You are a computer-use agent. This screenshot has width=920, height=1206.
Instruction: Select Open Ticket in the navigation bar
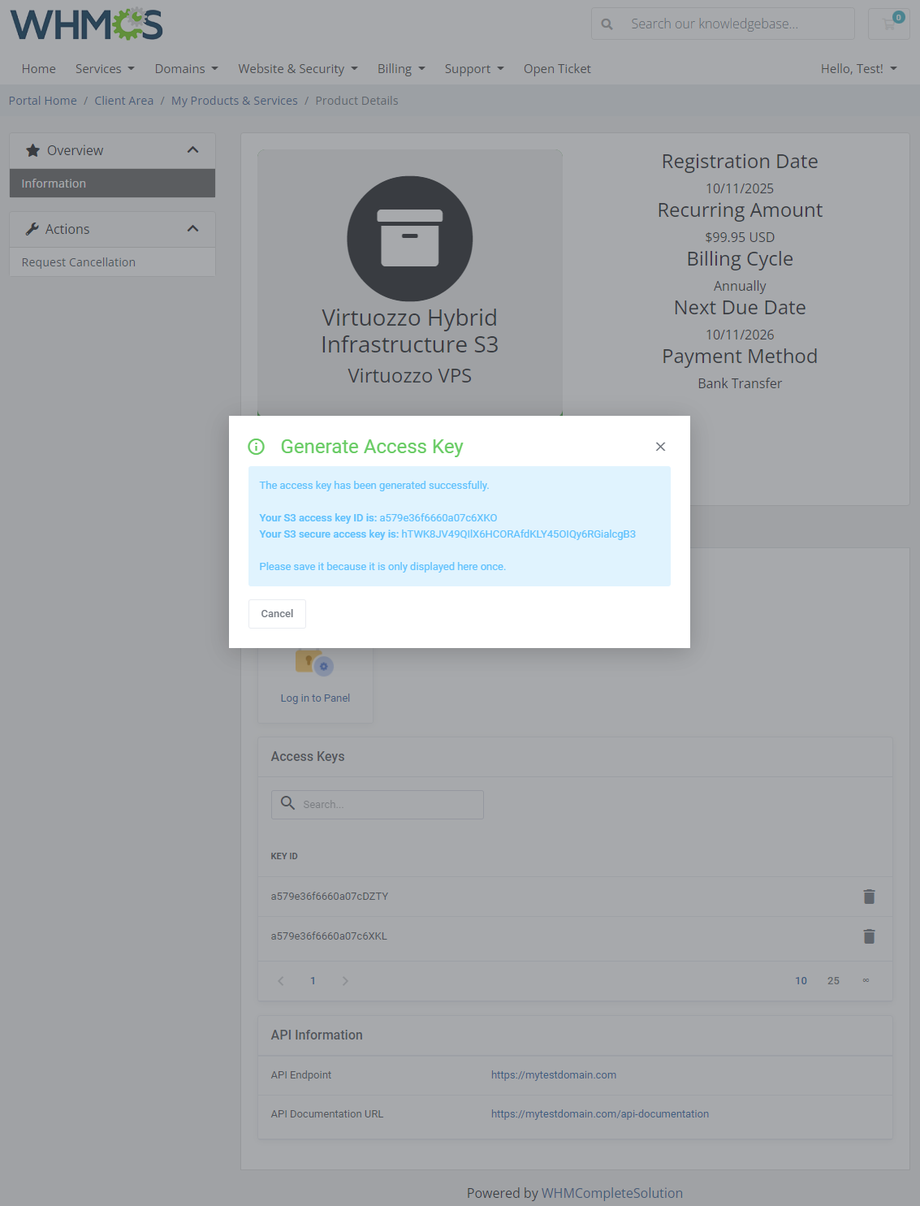[x=557, y=68]
